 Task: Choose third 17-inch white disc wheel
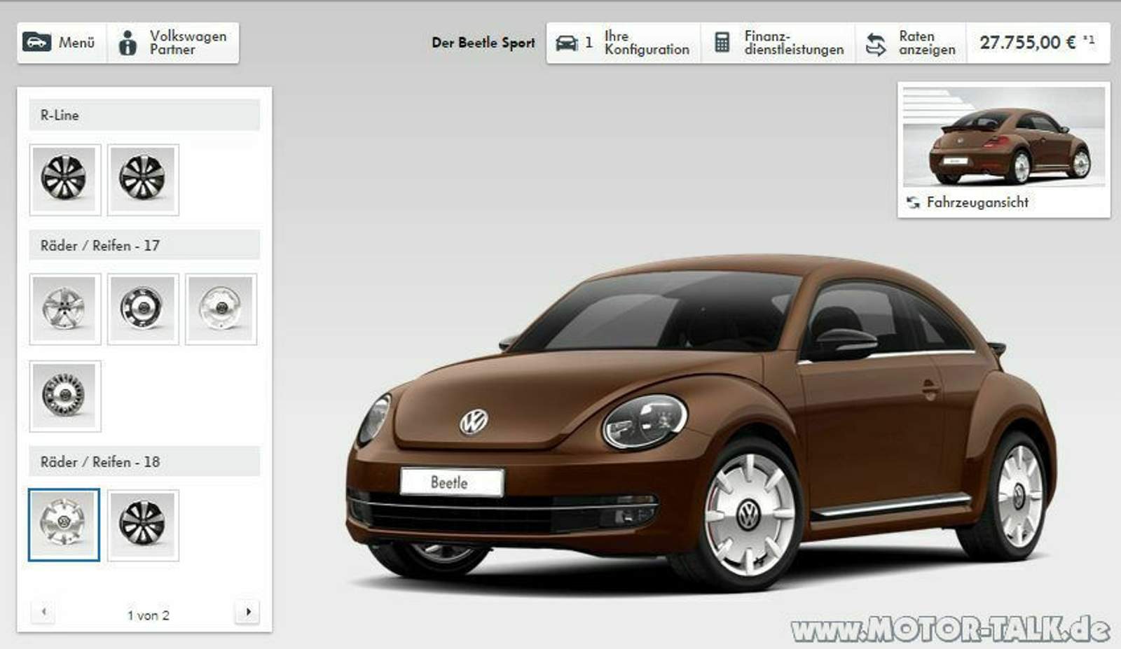tap(221, 309)
